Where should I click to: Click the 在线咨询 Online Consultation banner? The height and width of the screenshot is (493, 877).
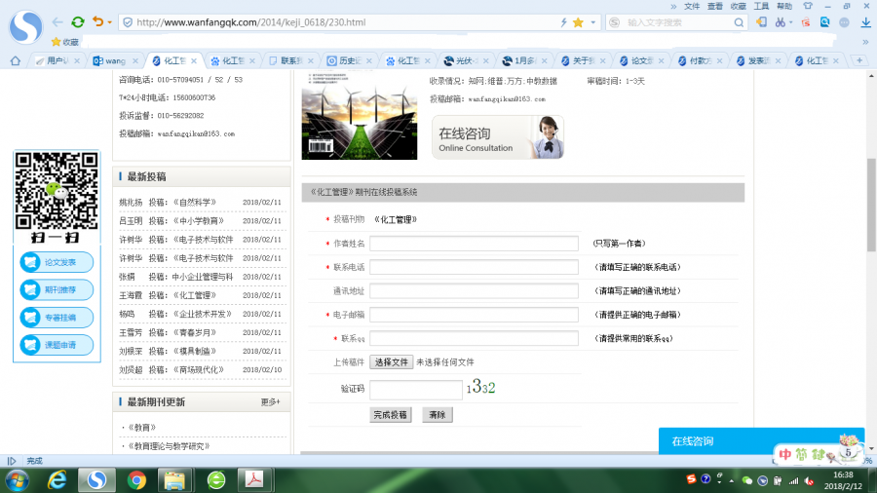tap(498, 138)
